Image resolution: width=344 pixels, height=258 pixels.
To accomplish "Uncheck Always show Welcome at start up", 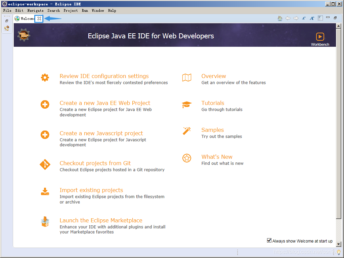I will [269, 241].
